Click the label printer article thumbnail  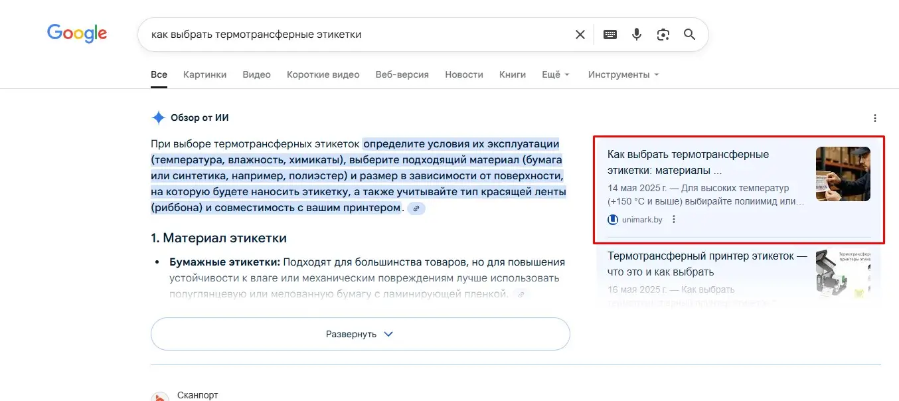[843, 274]
